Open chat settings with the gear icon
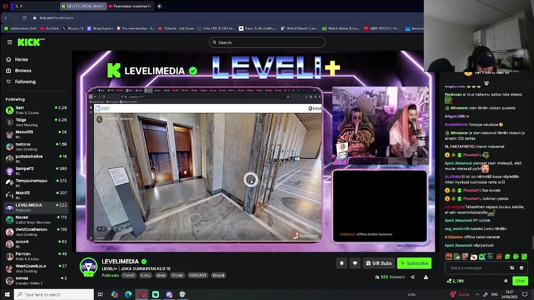534x300 pixels. tap(506, 281)
